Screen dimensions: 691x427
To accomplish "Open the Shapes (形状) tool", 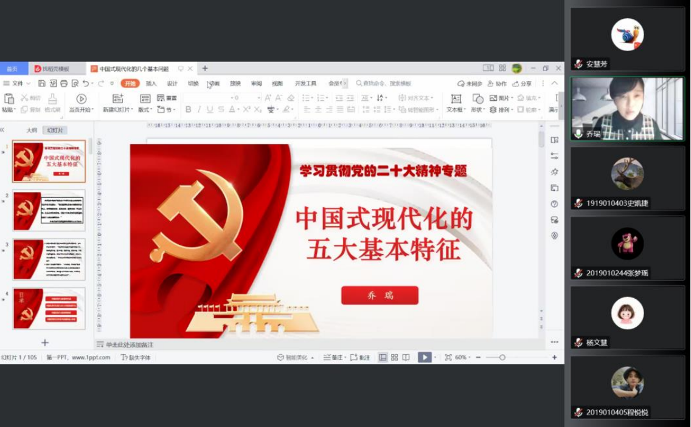I will pos(477,103).
